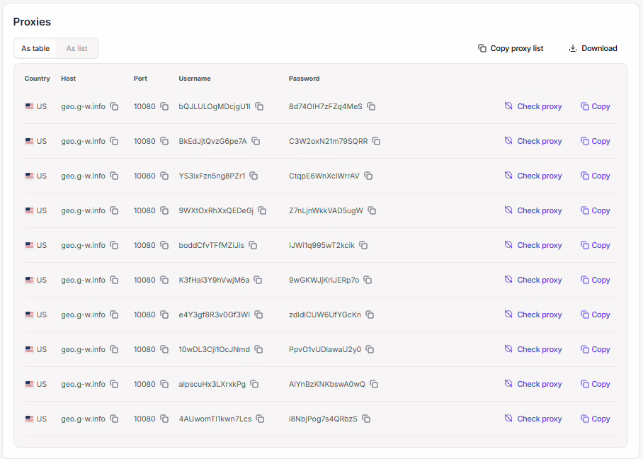Copy the password C3W2oxN21m79SQRR via its copy icon
The height and width of the screenshot is (459, 643).
click(377, 141)
